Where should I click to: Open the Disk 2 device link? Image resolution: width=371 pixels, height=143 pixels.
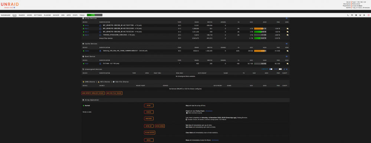[87, 32]
